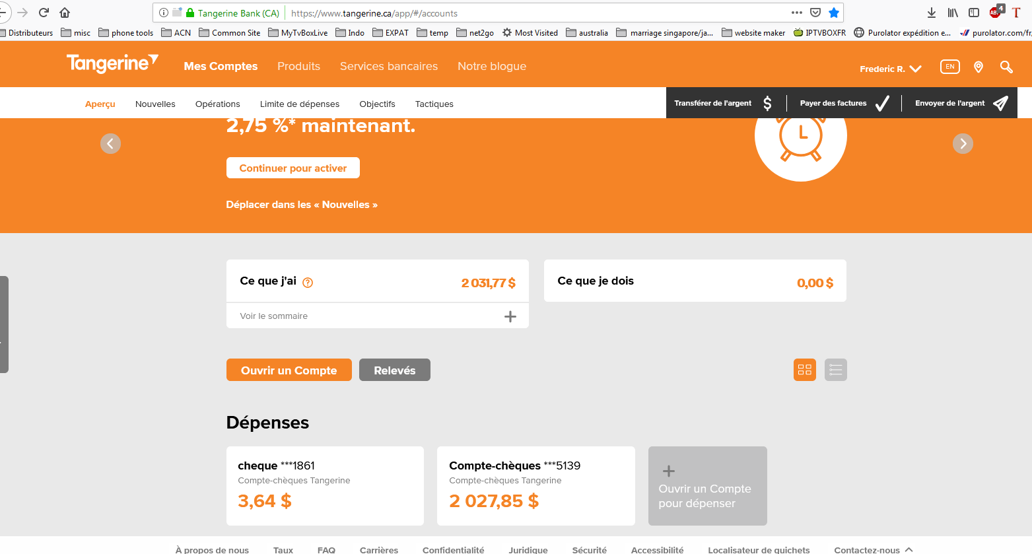
Task: Open the Common Site bookmark folder
Action: (x=230, y=32)
